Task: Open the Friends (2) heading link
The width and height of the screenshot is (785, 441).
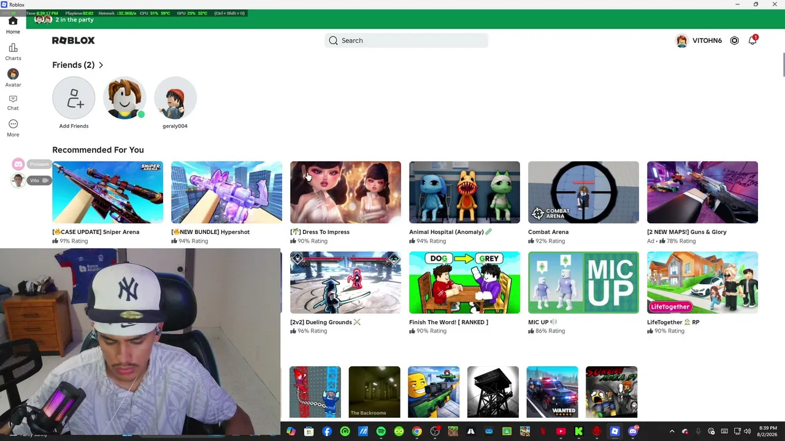Action: click(73, 65)
